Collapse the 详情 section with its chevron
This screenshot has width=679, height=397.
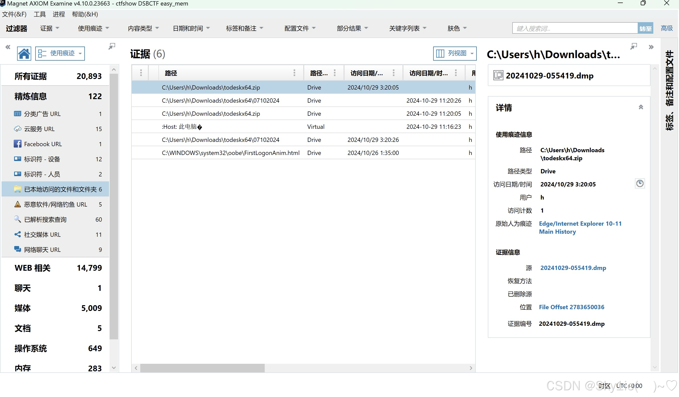[x=641, y=107]
